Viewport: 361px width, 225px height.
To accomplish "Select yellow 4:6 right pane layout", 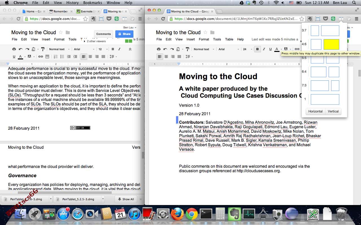I will point(331,44).
